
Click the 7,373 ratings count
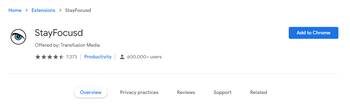pos(72,57)
